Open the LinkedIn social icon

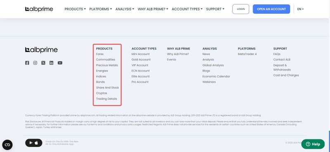(51, 63)
